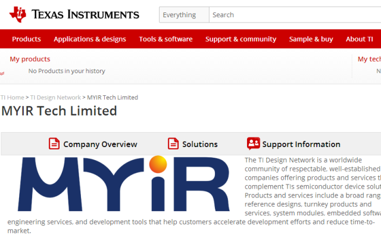Open the Applications & designs menu
The height and width of the screenshot is (241, 381).
(90, 39)
